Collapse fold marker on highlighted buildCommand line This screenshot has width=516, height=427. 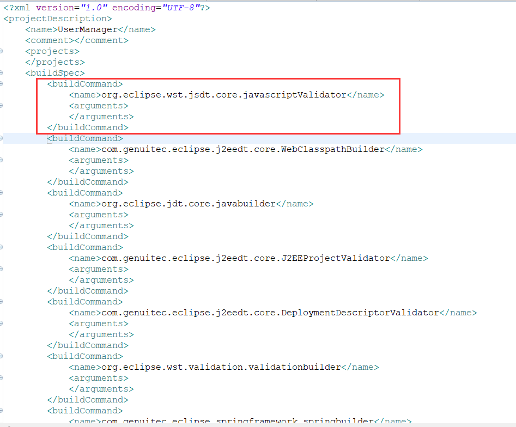(x=1, y=138)
